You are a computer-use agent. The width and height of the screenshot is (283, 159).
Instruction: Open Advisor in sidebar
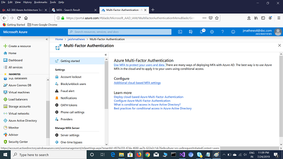(13, 135)
